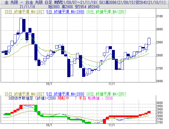This screenshot has width=169, height=129.
Task: Click the 2600 price axis label
Action: (160, 81)
